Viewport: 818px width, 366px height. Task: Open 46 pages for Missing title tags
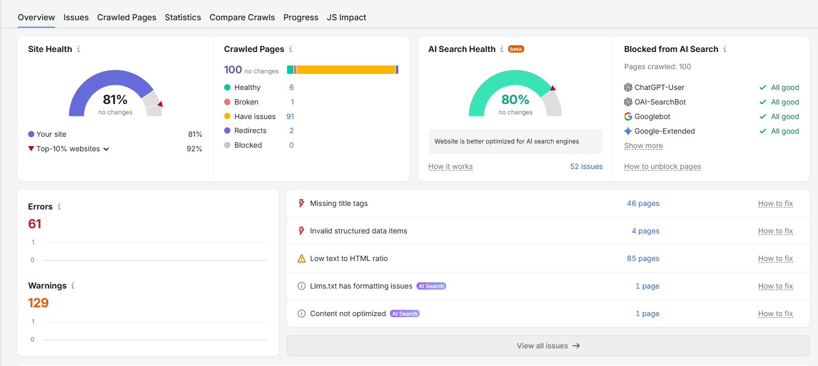click(x=643, y=203)
